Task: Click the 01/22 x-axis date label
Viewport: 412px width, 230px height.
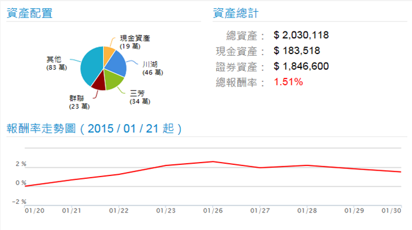Action: [x=119, y=211]
